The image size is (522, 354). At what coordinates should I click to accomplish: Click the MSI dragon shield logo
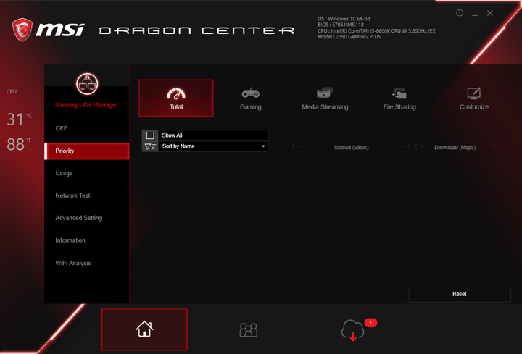pyautogui.click(x=22, y=30)
